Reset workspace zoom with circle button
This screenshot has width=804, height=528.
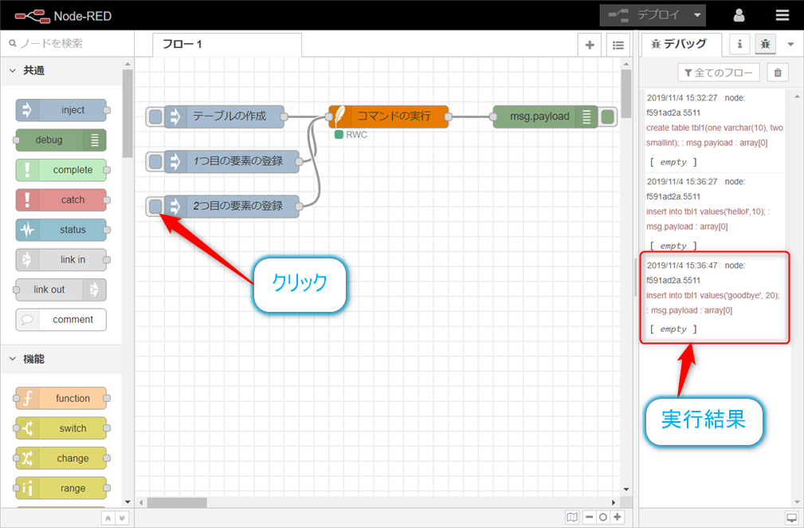tap(603, 517)
